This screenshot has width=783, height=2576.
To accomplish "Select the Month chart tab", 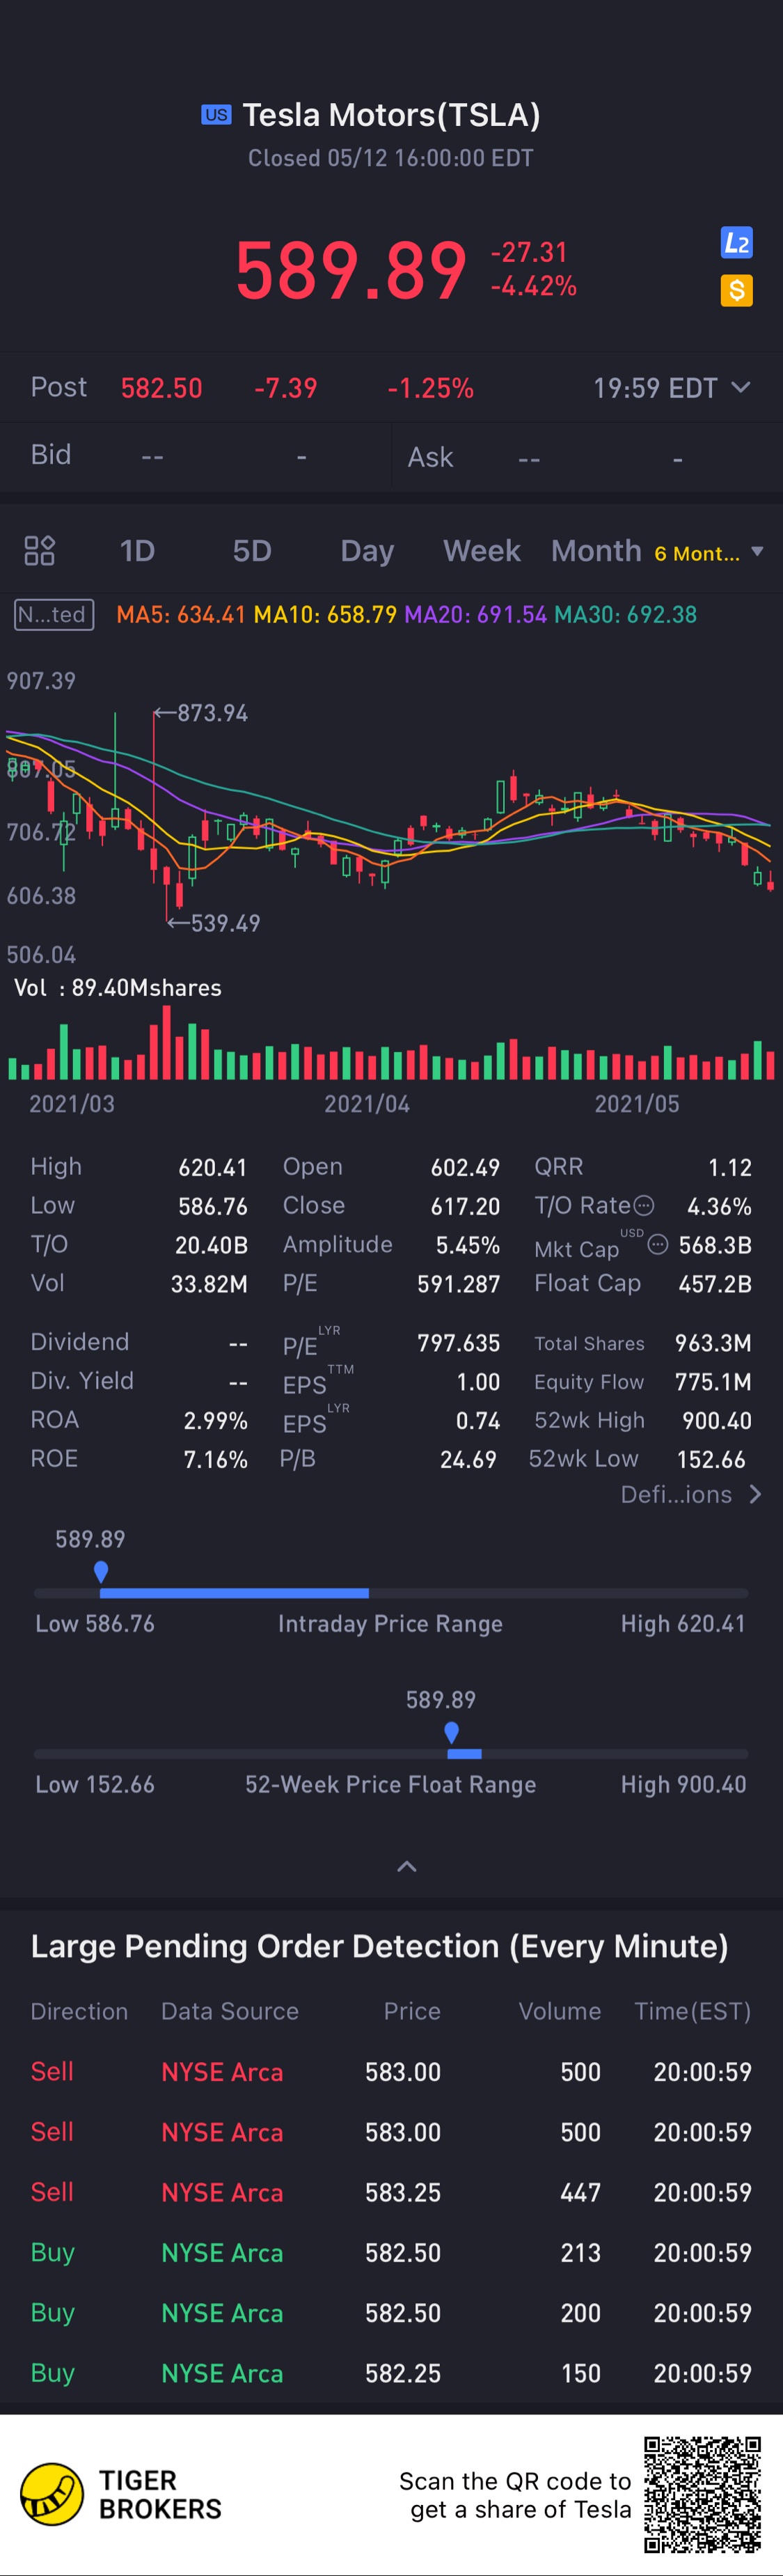I will pos(595,551).
